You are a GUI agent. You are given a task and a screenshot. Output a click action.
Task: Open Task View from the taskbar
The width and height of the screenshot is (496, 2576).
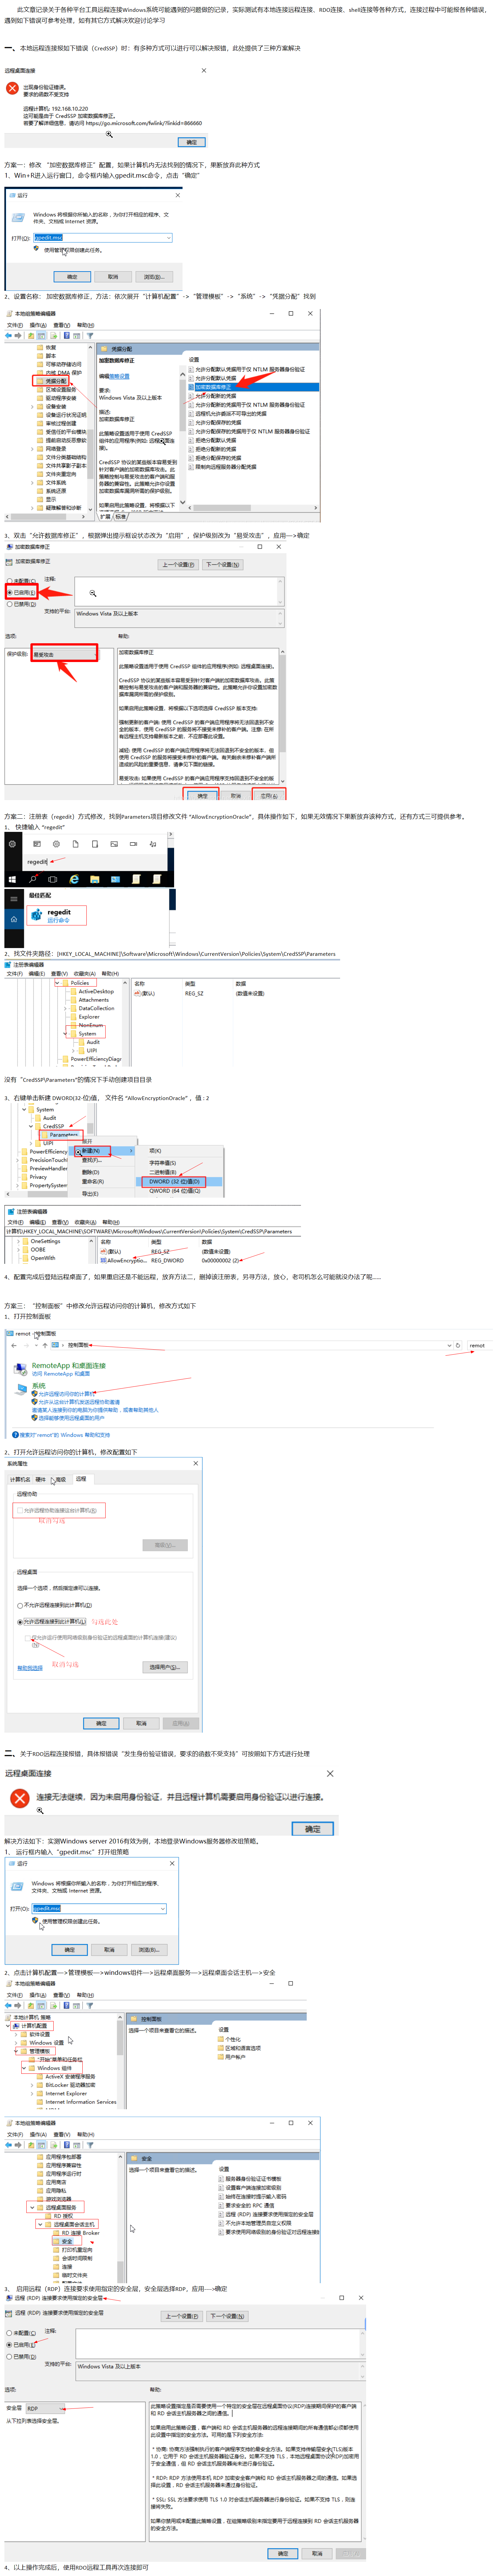pos(53,879)
